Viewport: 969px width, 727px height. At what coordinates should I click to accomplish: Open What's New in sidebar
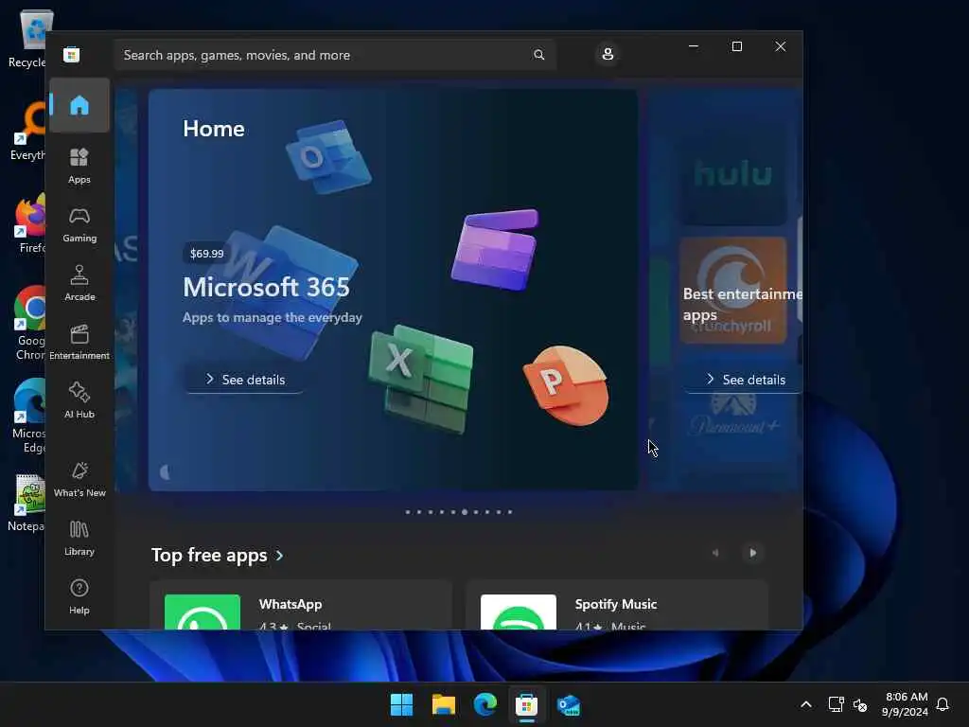coord(79,479)
